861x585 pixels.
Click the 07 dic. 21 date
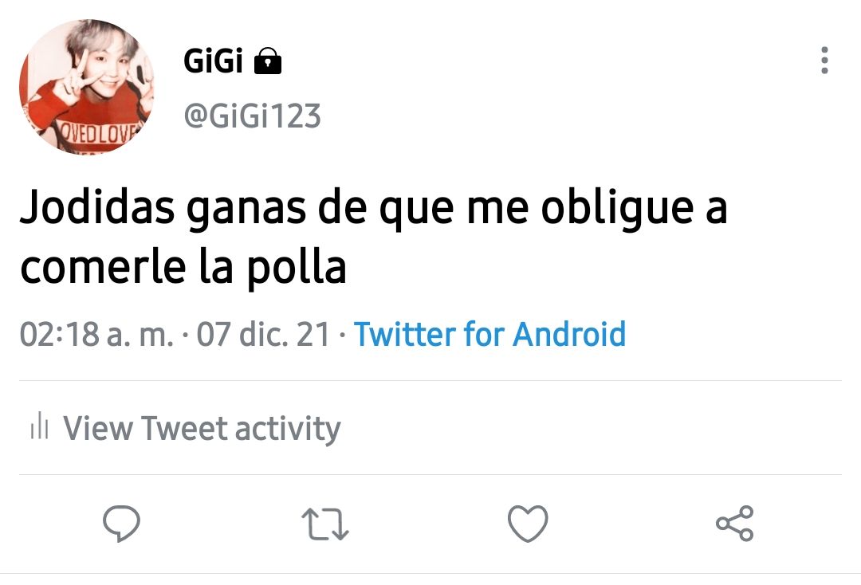point(263,334)
